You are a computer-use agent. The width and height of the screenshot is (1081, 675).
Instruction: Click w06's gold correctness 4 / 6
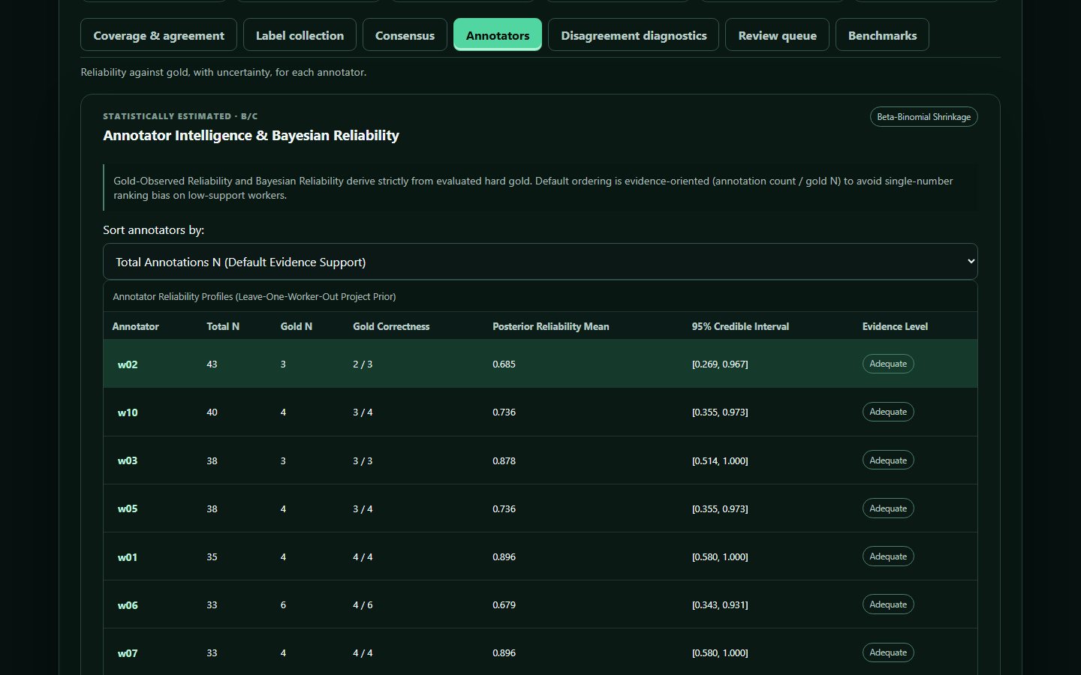tap(363, 604)
